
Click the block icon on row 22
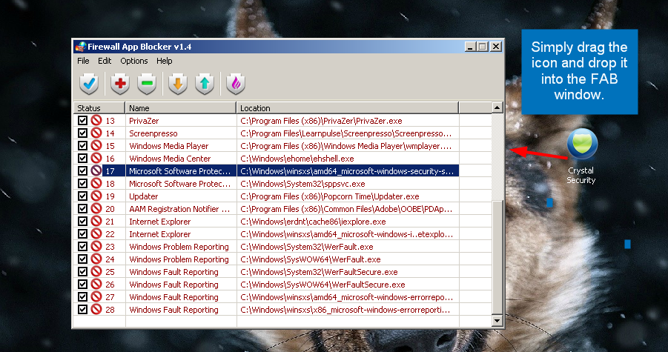tap(96, 234)
